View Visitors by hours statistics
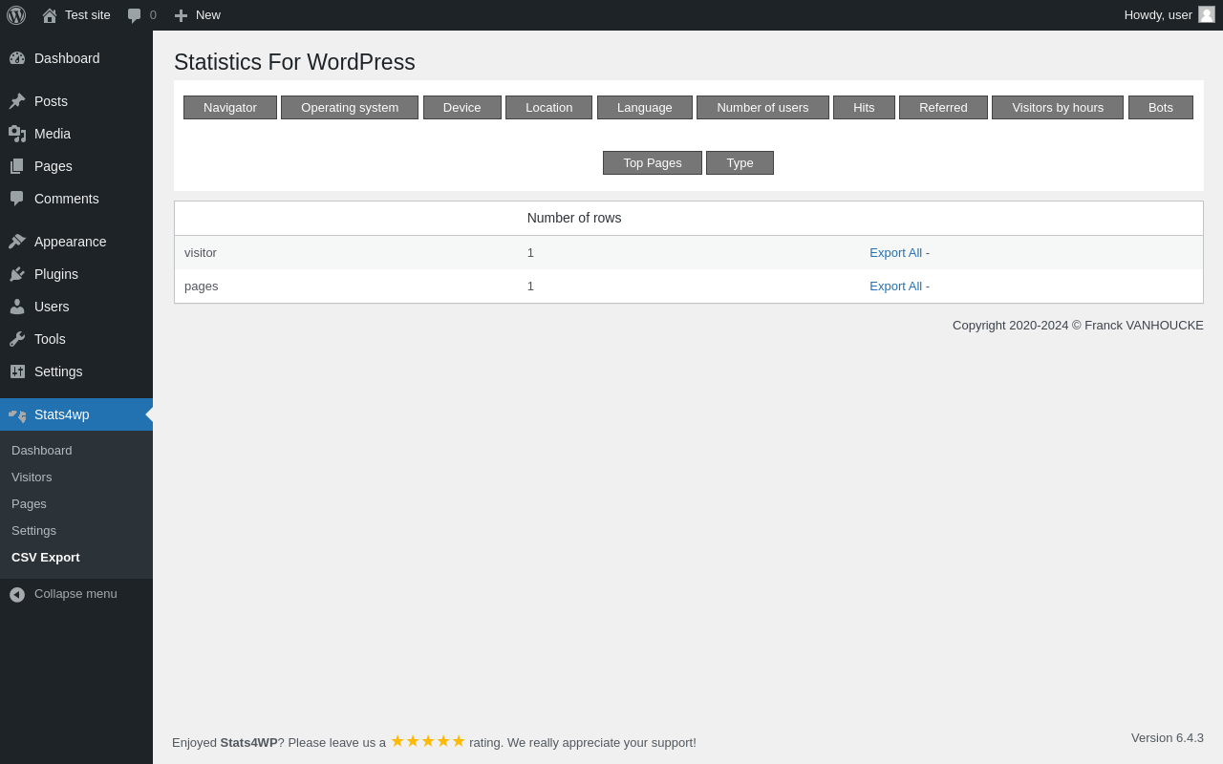The height and width of the screenshot is (764, 1223). (x=1058, y=107)
